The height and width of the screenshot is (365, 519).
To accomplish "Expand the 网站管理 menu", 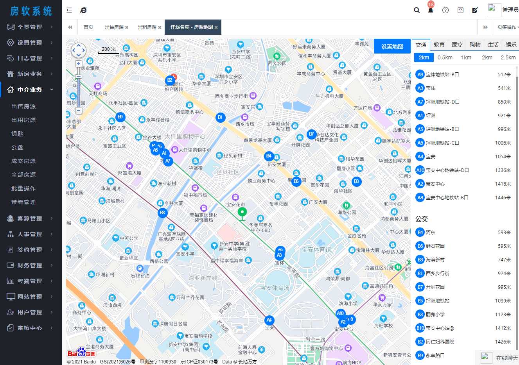I will (31, 297).
